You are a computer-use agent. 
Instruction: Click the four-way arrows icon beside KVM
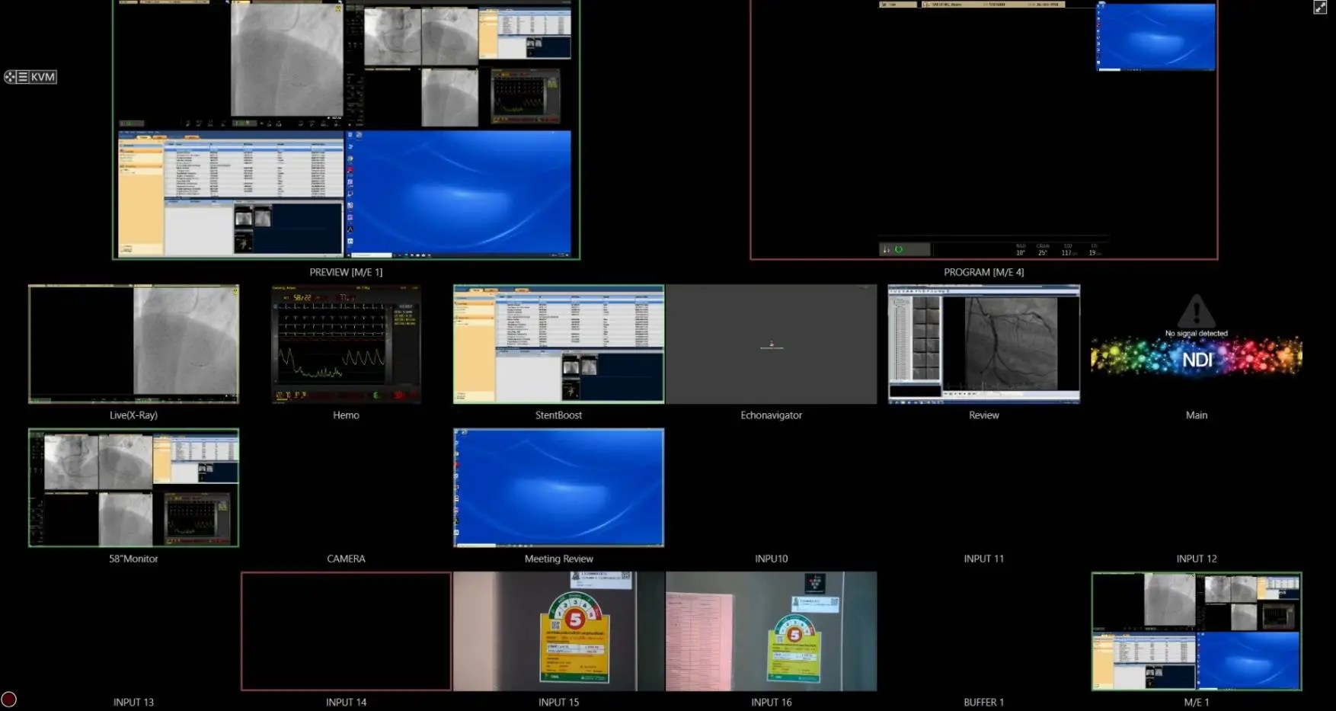(x=10, y=77)
